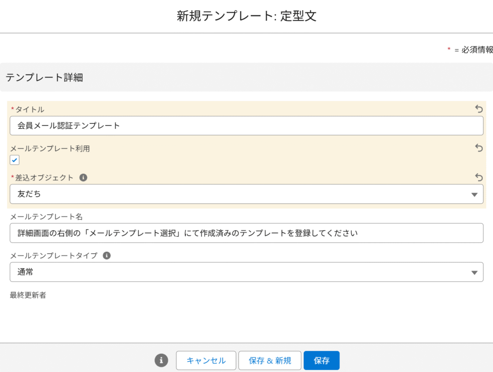Open the 差込オブジェクト dropdown showing 友だち
Viewport: 493px width, 372px height.
tap(246, 194)
